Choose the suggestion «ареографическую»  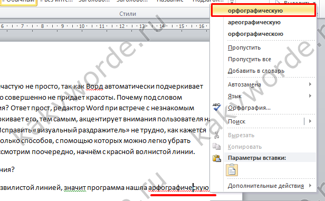(x=254, y=22)
